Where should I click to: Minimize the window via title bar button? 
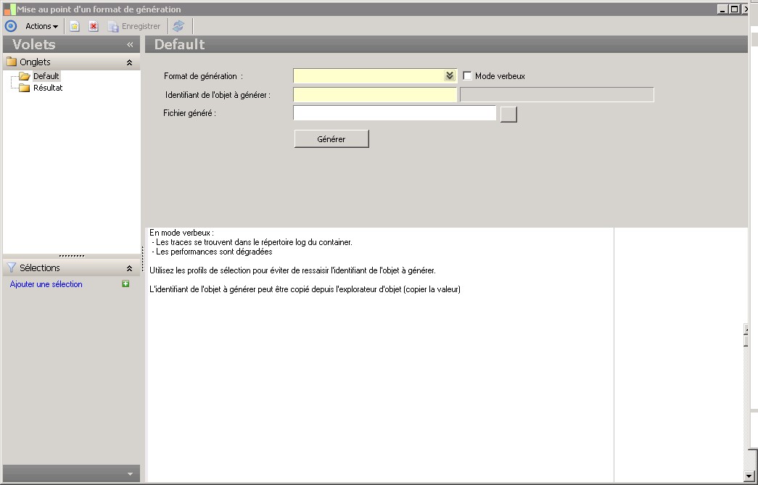[x=722, y=9]
